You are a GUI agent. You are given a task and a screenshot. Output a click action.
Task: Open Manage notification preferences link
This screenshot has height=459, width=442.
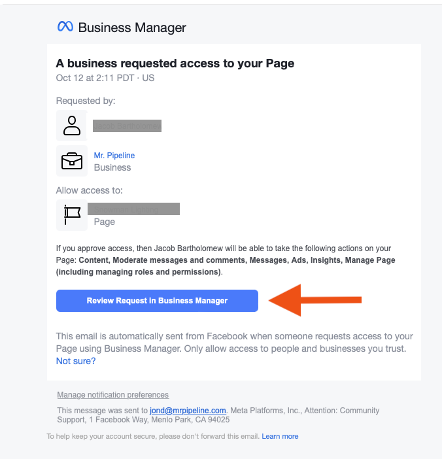click(112, 395)
